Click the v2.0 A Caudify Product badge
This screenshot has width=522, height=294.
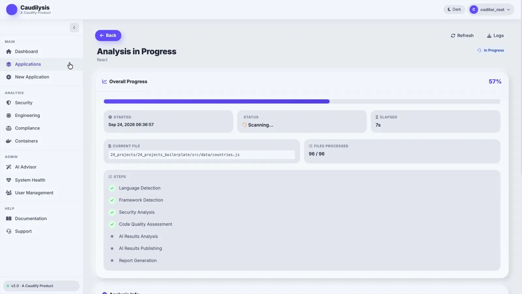click(41, 286)
